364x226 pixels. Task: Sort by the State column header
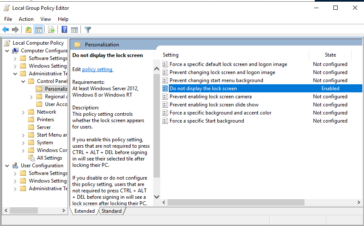(330, 55)
